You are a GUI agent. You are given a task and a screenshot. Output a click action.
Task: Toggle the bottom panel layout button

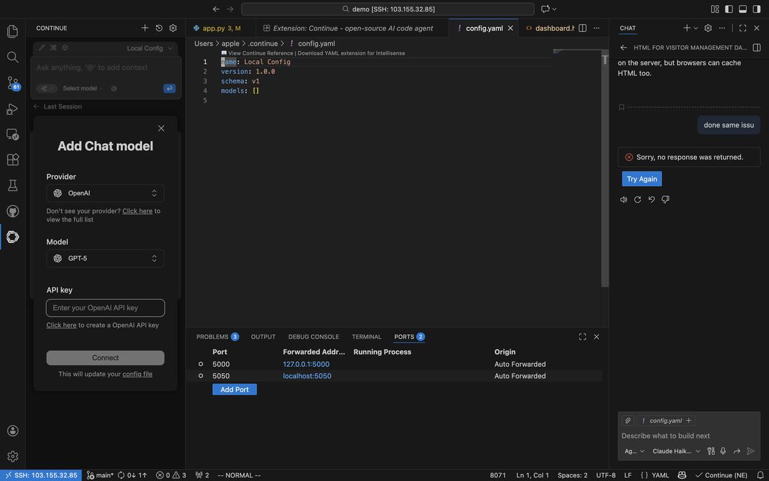[x=743, y=9]
